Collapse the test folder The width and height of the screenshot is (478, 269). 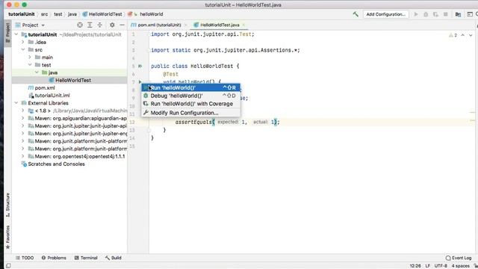click(x=30, y=65)
